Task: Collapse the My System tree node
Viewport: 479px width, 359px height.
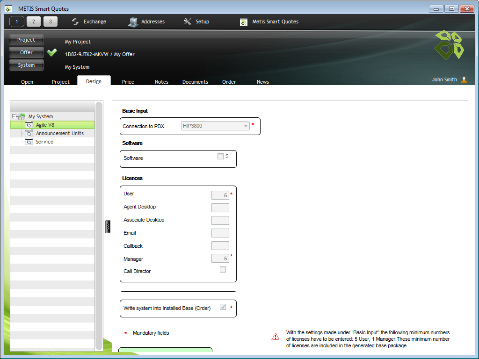Action: click(x=14, y=116)
